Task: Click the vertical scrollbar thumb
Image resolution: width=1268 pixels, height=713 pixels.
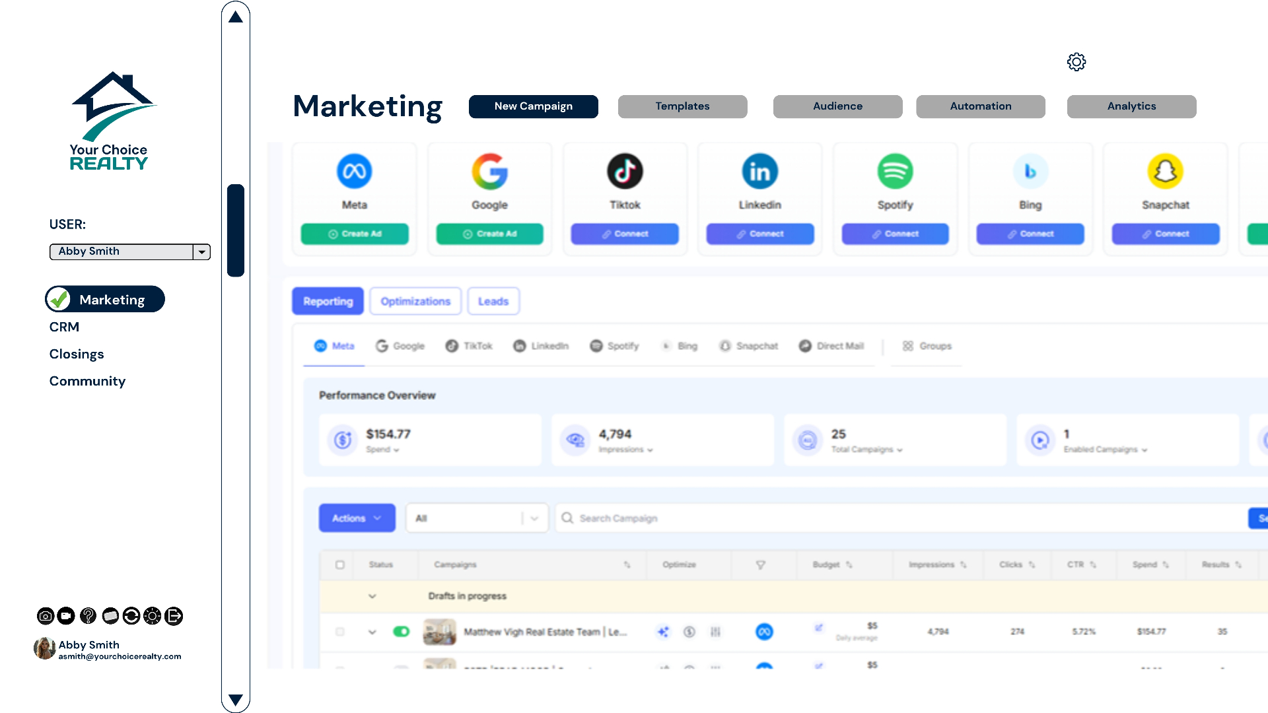Action: [236, 230]
